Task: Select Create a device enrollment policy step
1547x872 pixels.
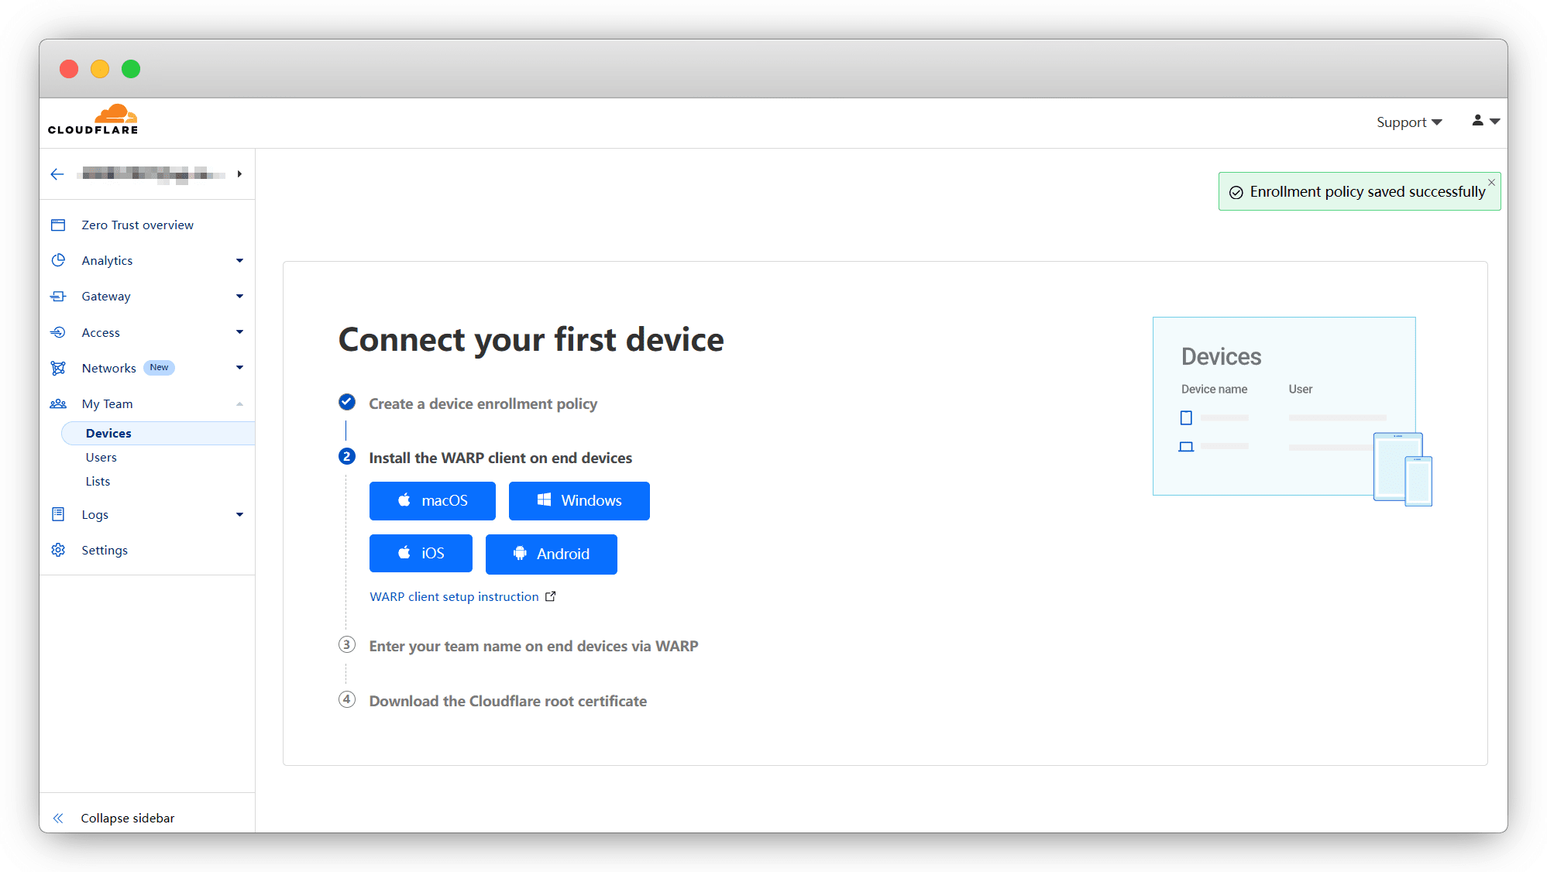Action: click(483, 403)
